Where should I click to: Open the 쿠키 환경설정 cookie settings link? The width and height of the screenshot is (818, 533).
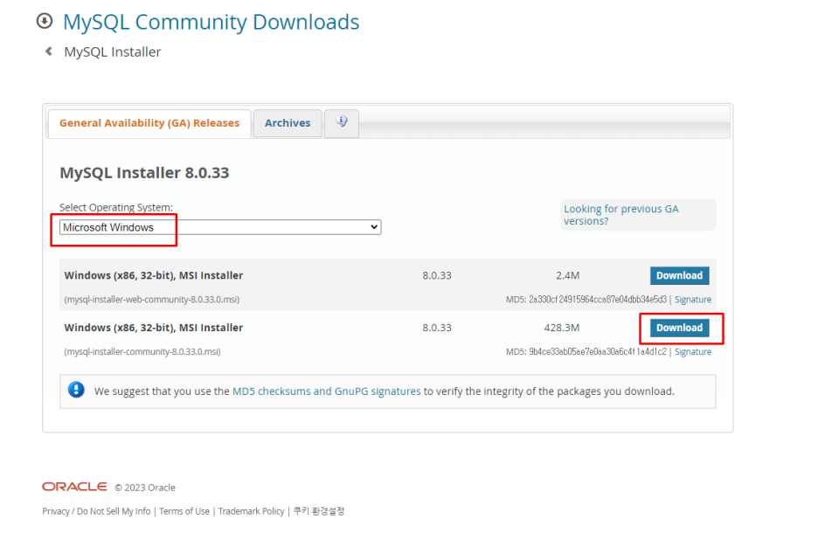pos(319,511)
